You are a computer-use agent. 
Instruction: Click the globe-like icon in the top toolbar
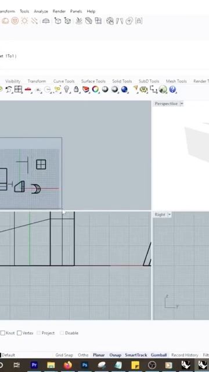110,21
